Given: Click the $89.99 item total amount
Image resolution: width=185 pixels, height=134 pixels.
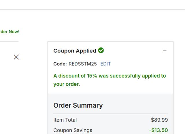Looking at the screenshot, I should coord(159,120).
